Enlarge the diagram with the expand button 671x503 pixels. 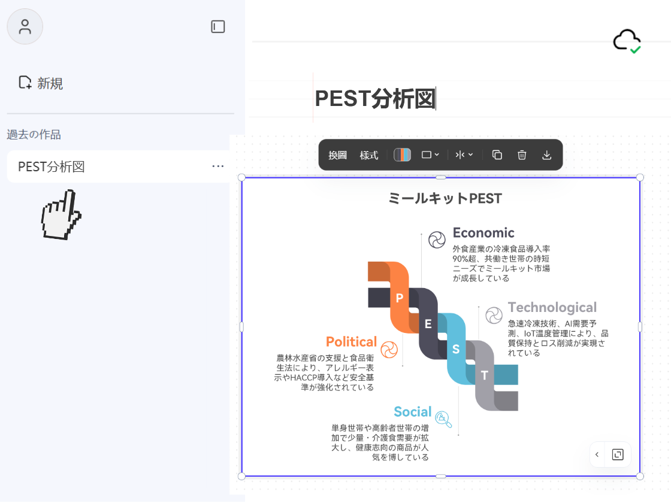618,454
